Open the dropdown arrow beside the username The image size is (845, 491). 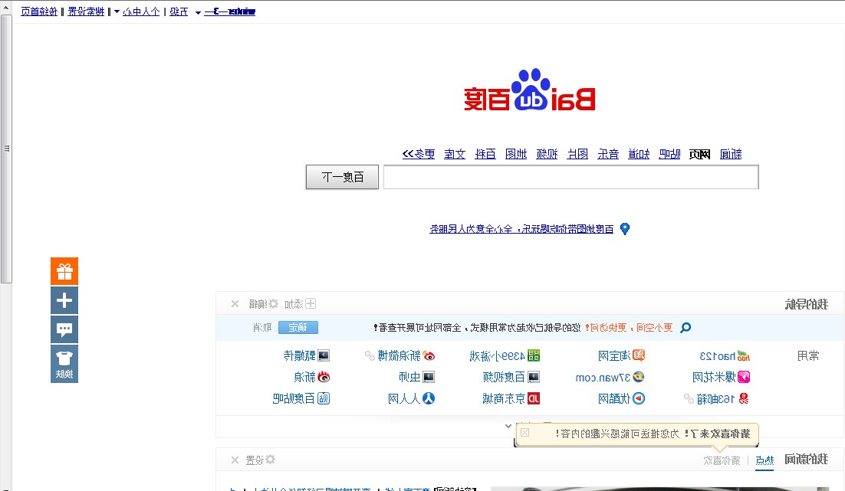198,12
